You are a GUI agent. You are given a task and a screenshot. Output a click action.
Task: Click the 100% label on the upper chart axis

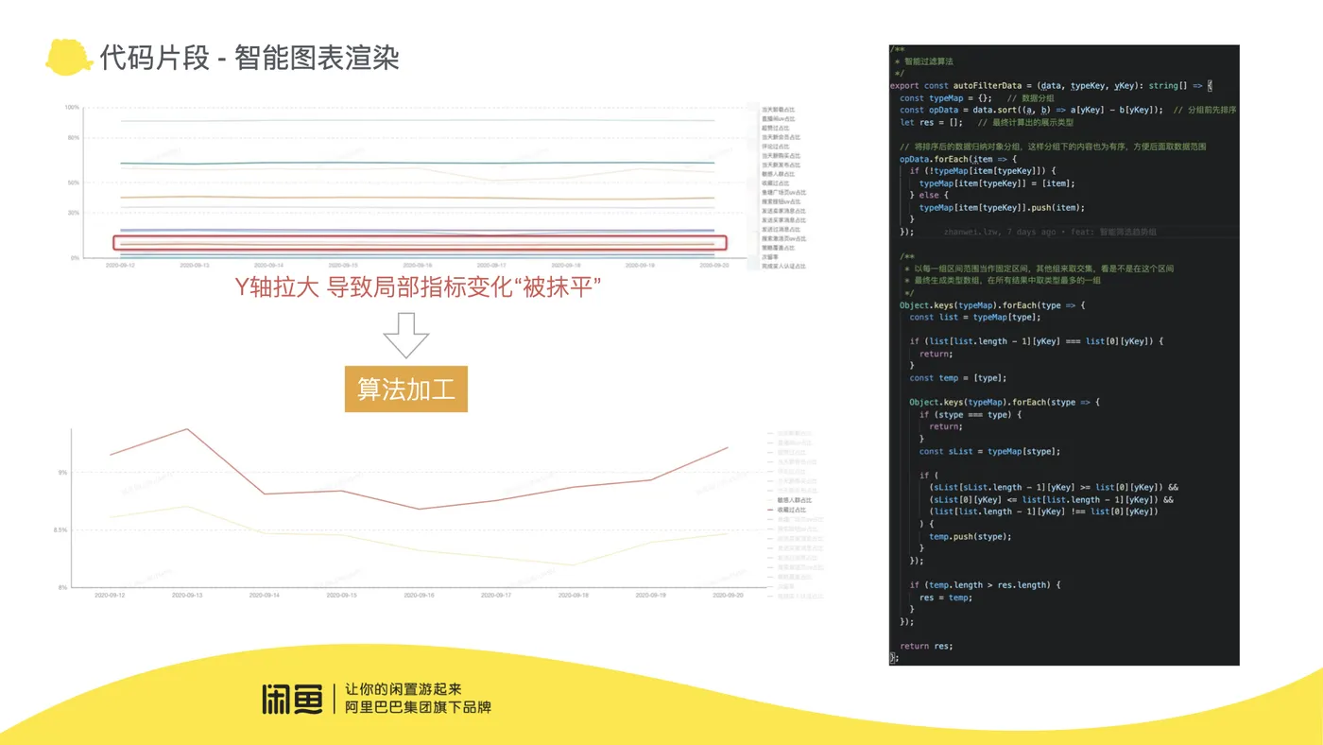point(72,107)
